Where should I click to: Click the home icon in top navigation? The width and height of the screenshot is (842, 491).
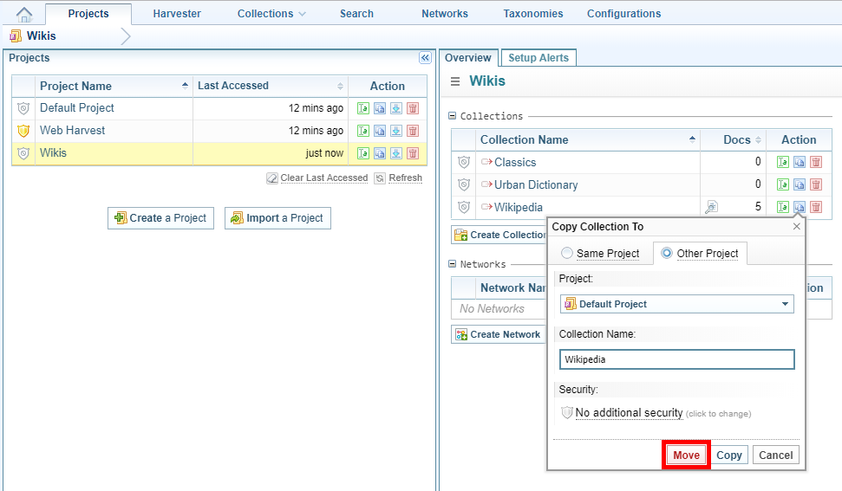(x=24, y=14)
